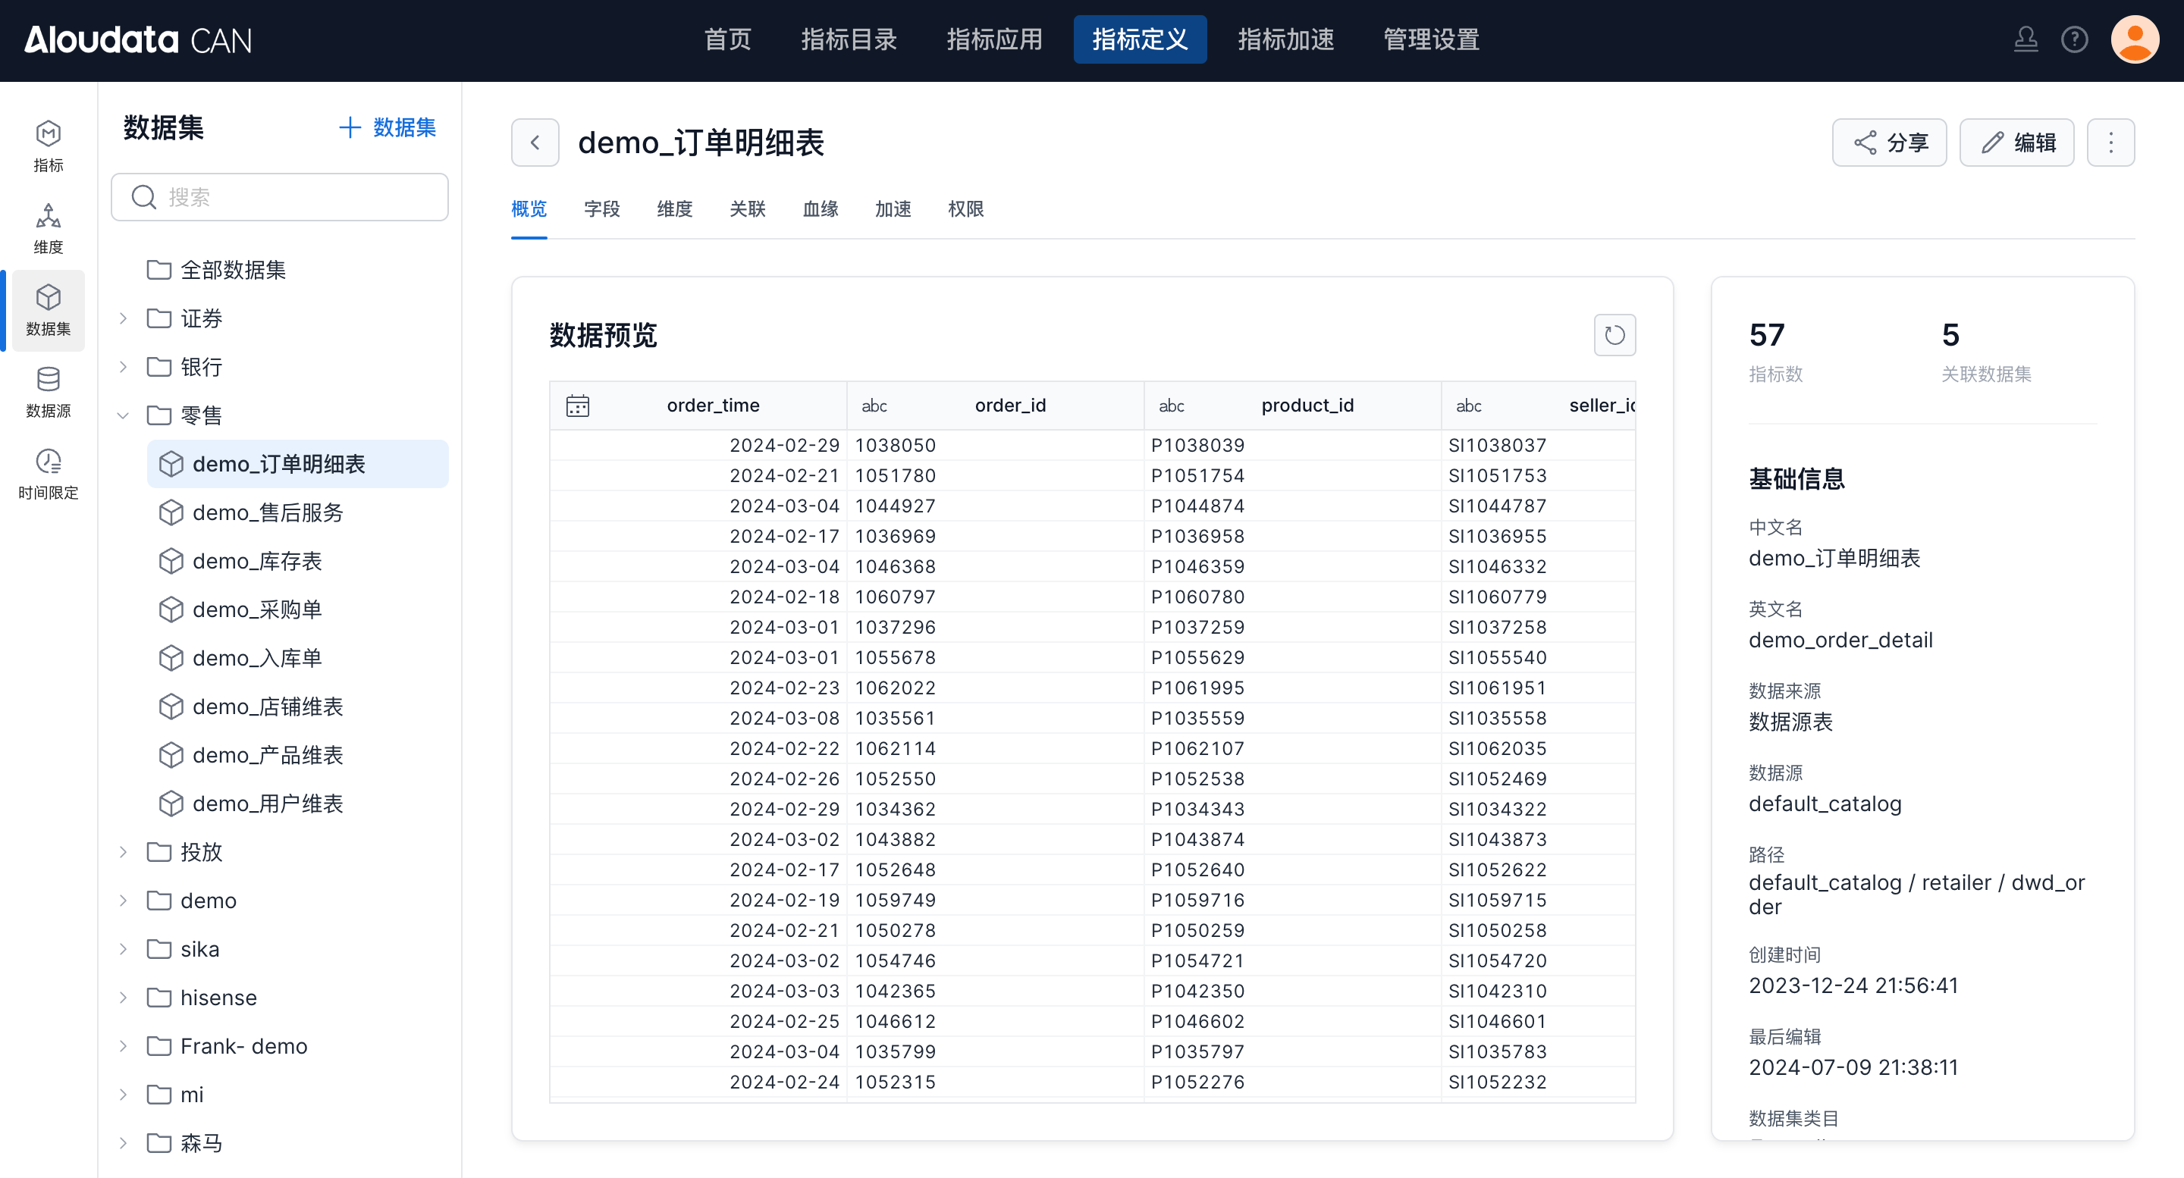Image resolution: width=2184 pixels, height=1178 pixels.
Task: Refresh the 数据预览 table
Action: tap(1614, 336)
